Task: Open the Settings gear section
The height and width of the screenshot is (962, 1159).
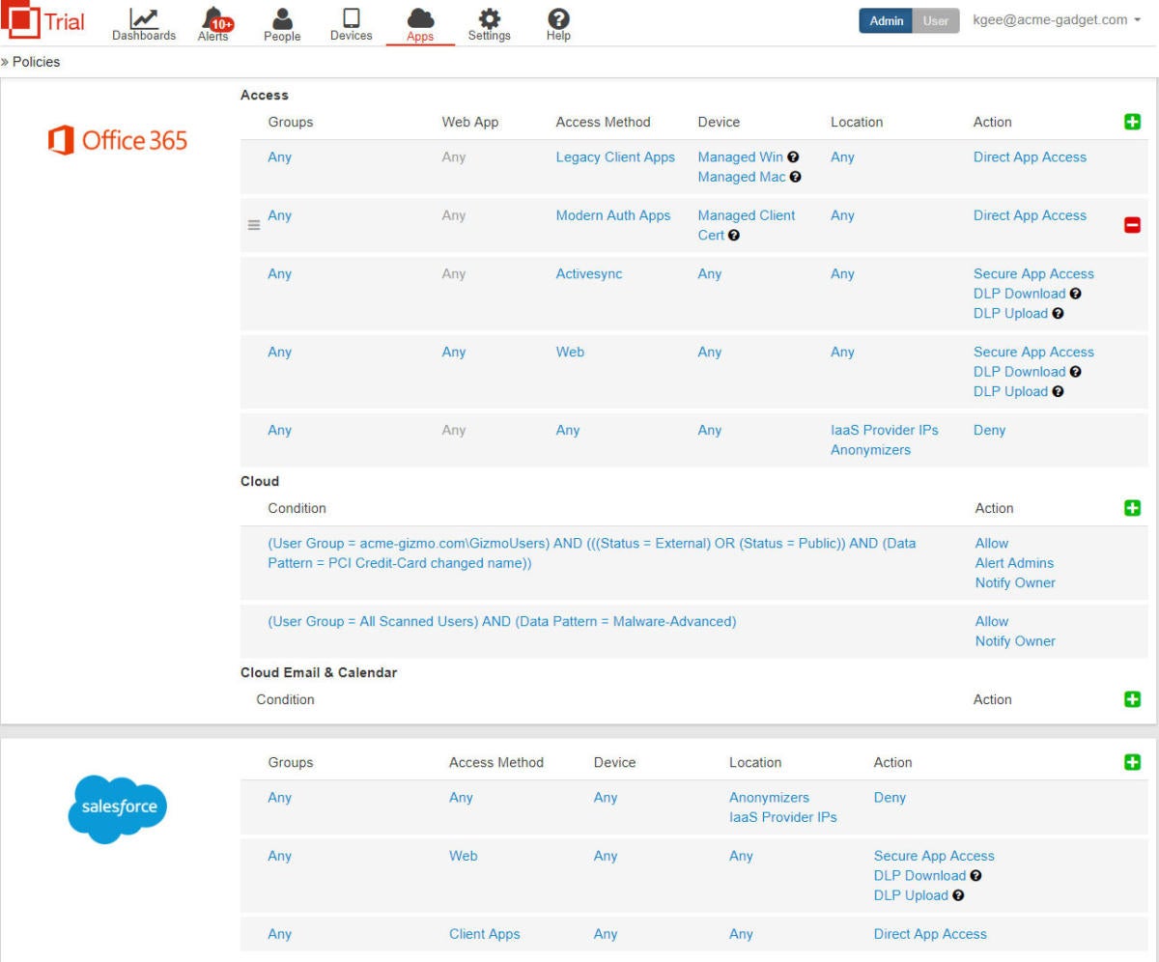Action: [x=489, y=24]
